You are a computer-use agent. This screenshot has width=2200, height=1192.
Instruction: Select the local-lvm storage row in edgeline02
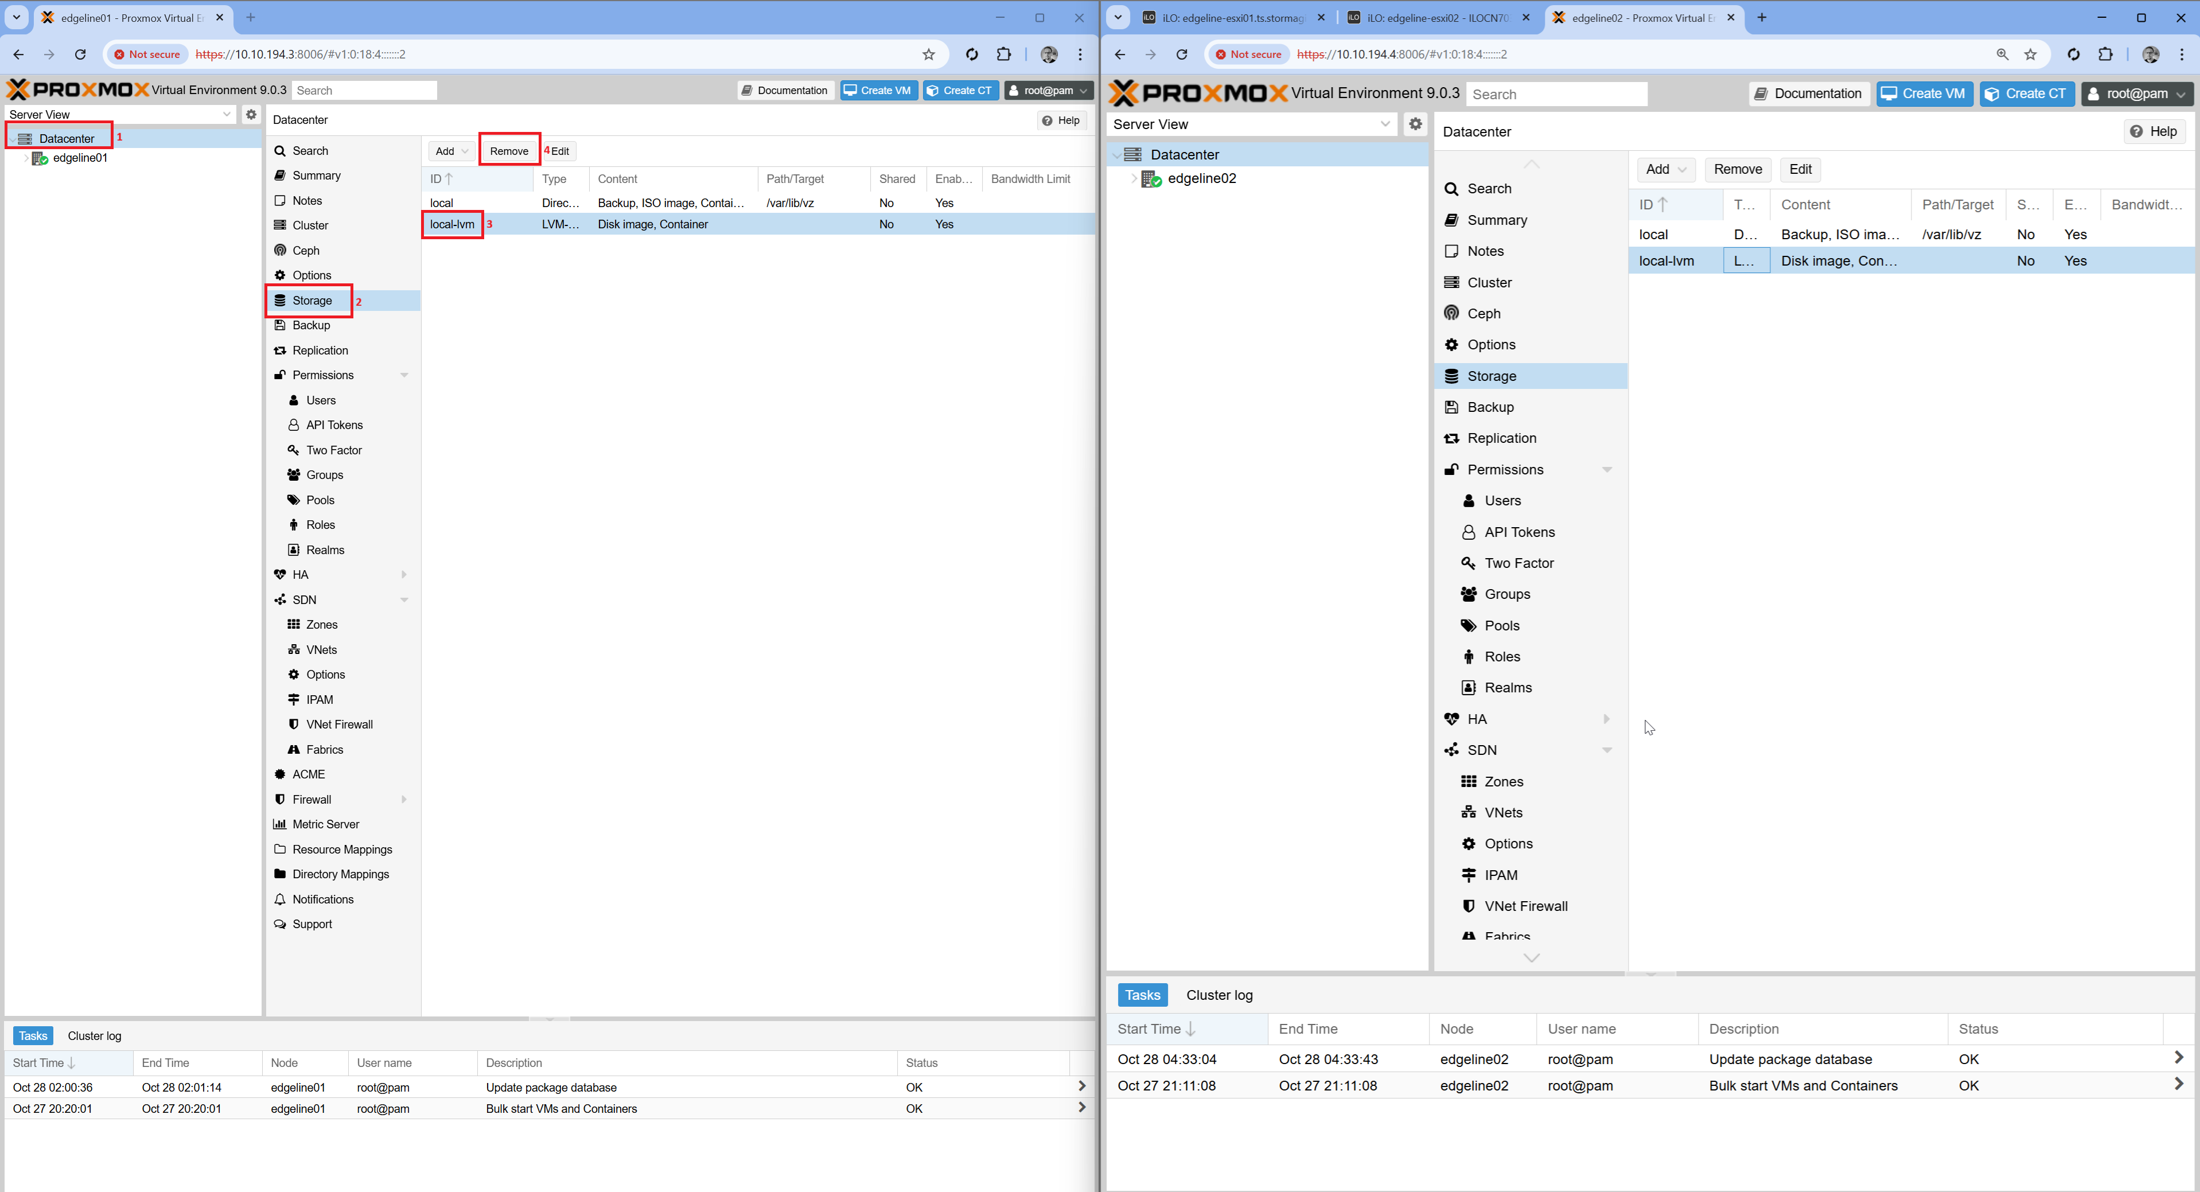click(x=1911, y=260)
